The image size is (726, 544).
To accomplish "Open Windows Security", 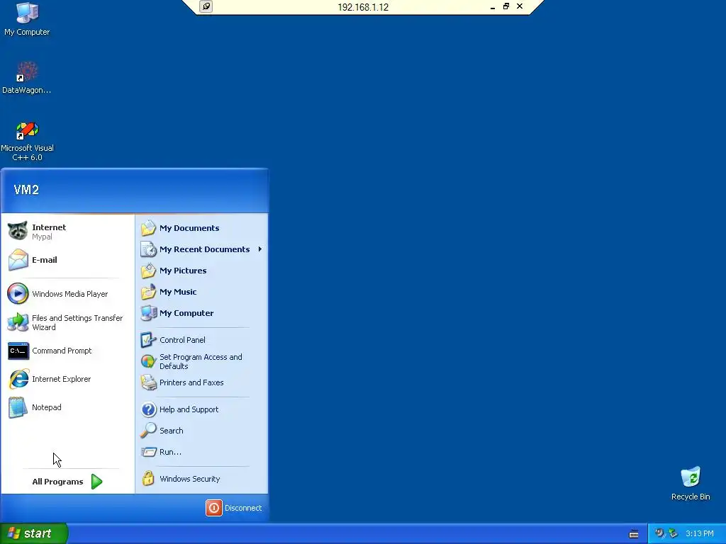I will point(201,479).
